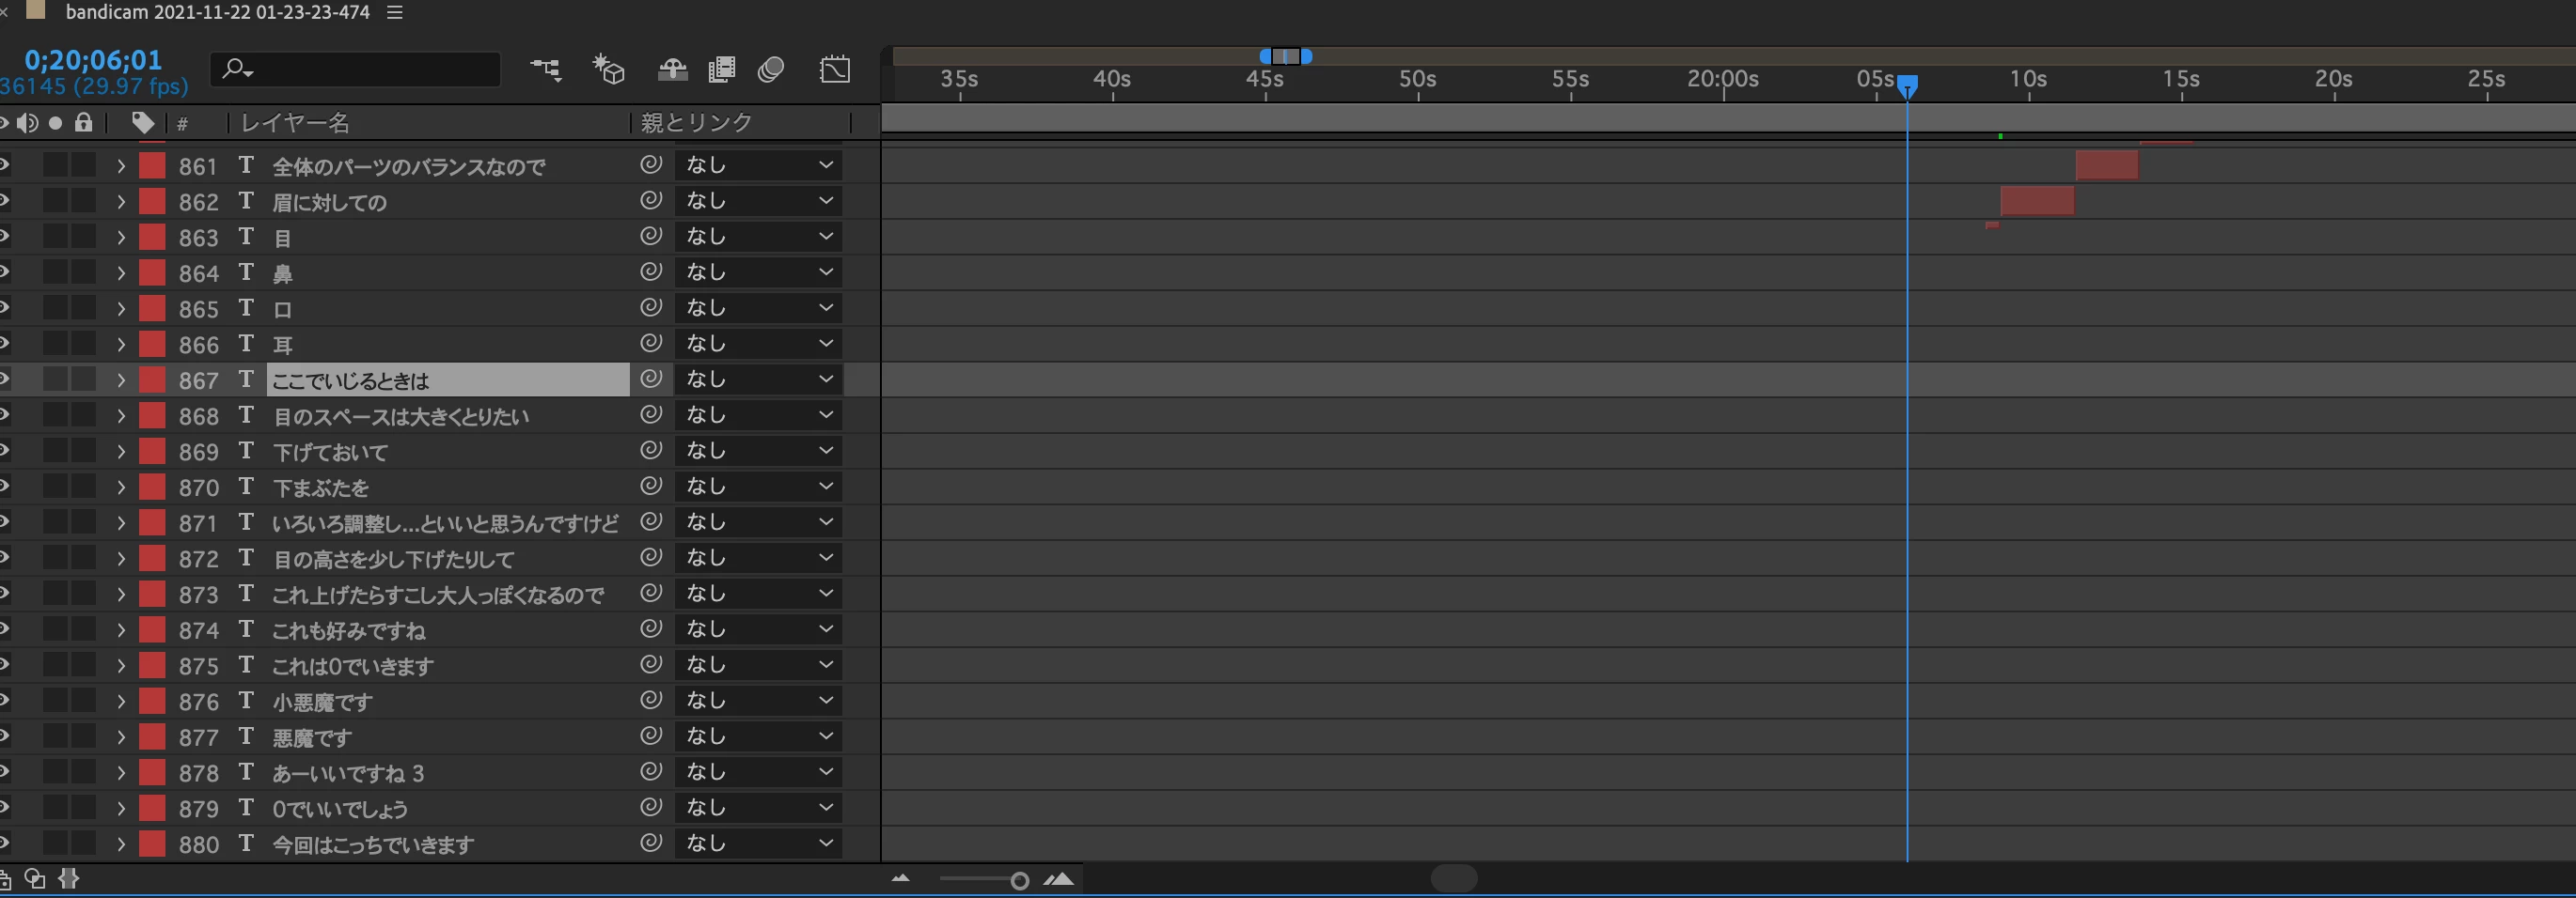Toggle the Transfer Controls pane icon
Image resolution: width=2576 pixels, height=898 pixels.
(x=34, y=879)
